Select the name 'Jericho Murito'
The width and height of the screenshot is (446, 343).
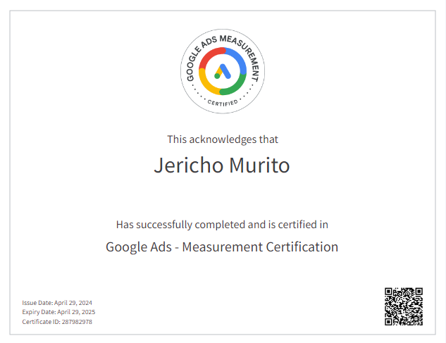(222, 166)
